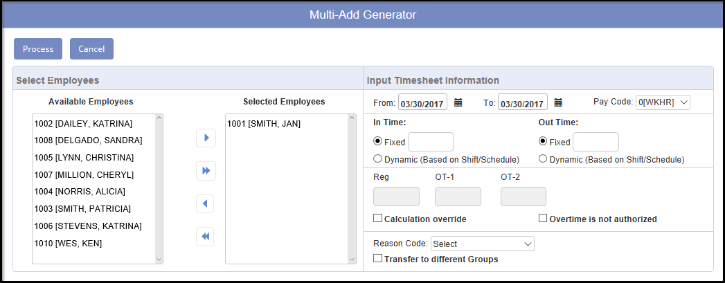Select Dynamic option under Out Time
The width and height of the screenshot is (725, 283).
(543, 158)
